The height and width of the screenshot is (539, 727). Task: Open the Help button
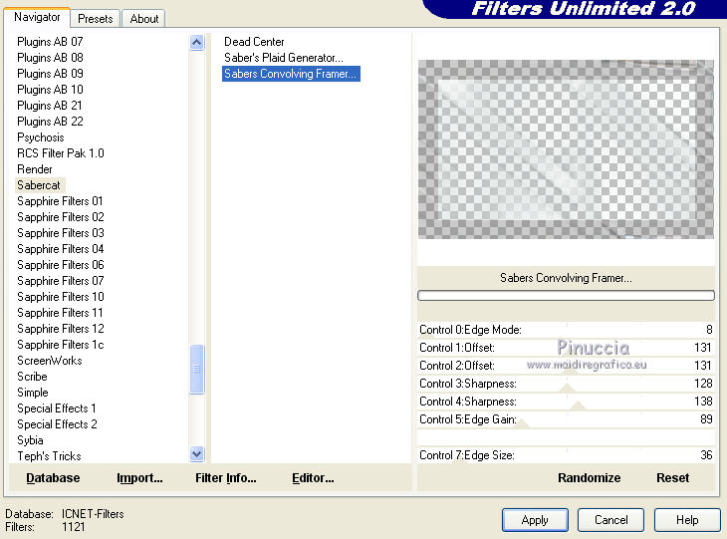[687, 520]
